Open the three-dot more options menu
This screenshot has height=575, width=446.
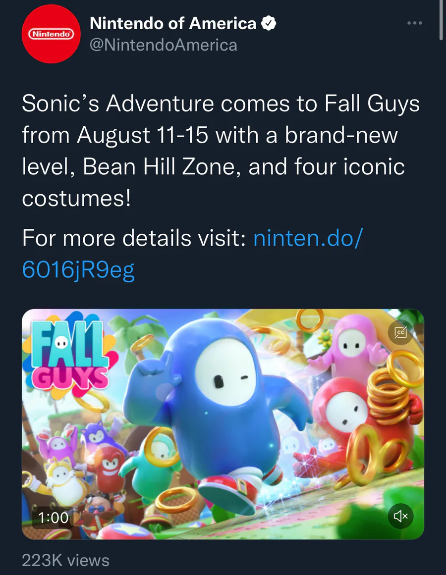[415, 23]
